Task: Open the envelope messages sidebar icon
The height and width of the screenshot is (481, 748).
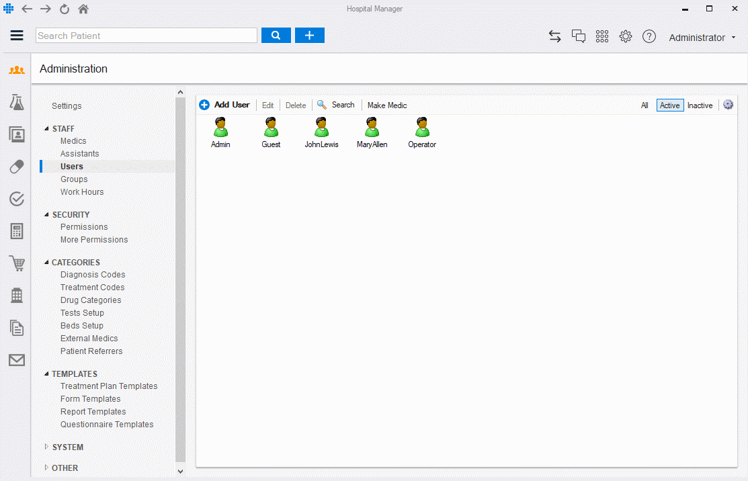Action: coord(17,360)
